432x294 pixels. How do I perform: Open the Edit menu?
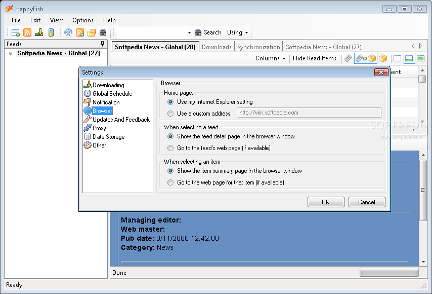[35, 20]
